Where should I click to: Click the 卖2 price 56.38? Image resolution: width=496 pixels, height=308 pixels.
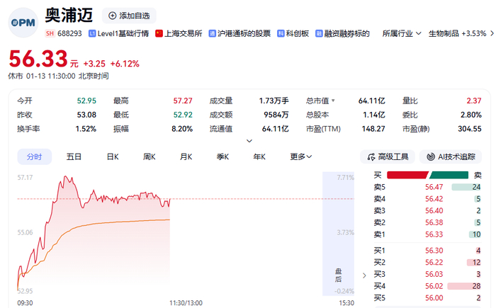click(x=434, y=222)
